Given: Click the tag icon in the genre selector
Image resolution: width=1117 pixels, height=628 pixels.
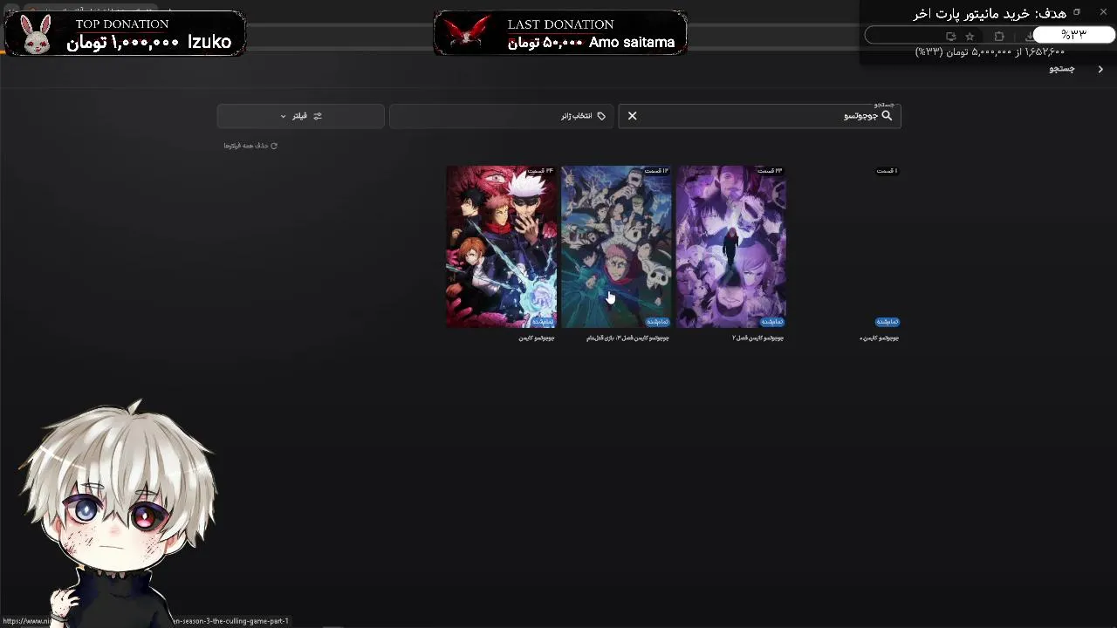Looking at the screenshot, I should [601, 116].
